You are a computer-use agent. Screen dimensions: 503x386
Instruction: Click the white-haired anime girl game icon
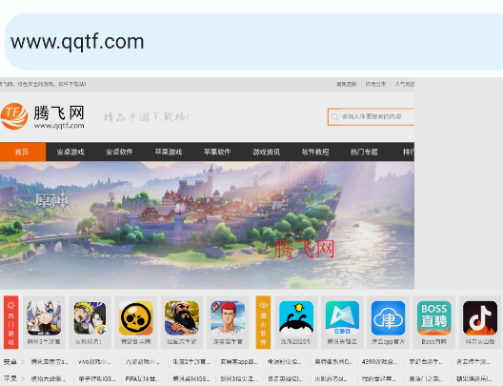coord(44,318)
